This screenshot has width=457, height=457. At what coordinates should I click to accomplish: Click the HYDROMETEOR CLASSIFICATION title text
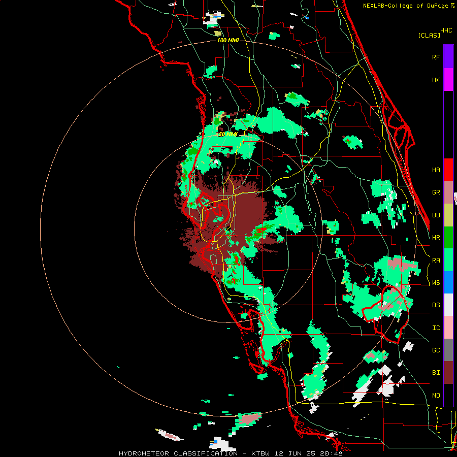[178, 453]
